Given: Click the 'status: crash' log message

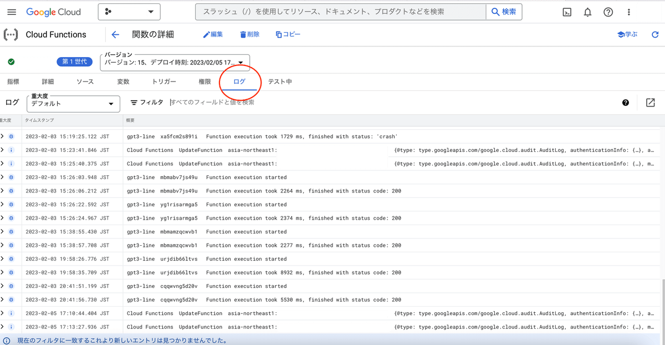Looking at the screenshot, I should 301,136.
